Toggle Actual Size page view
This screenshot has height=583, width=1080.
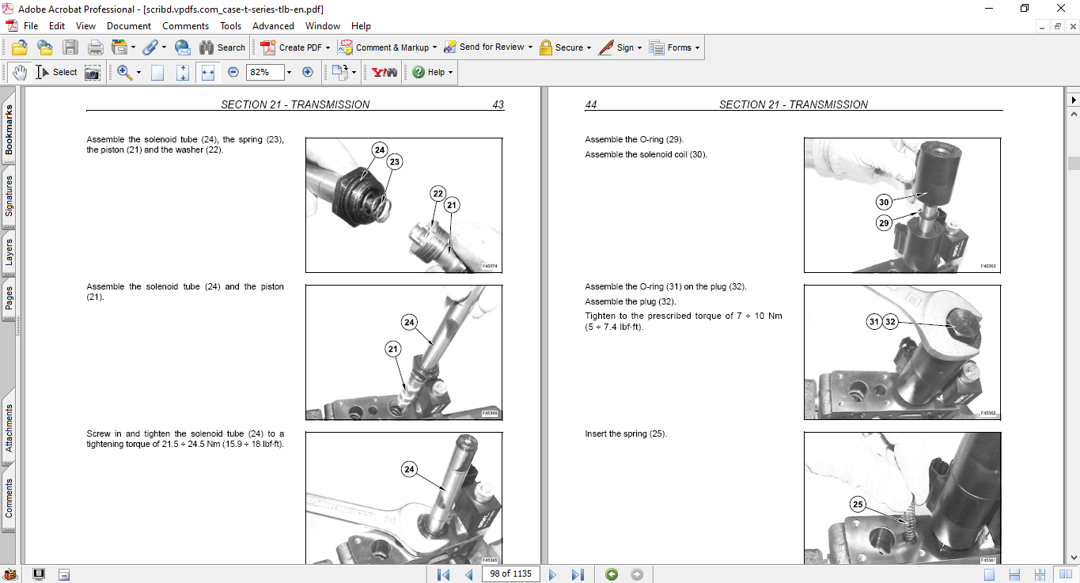tap(157, 72)
